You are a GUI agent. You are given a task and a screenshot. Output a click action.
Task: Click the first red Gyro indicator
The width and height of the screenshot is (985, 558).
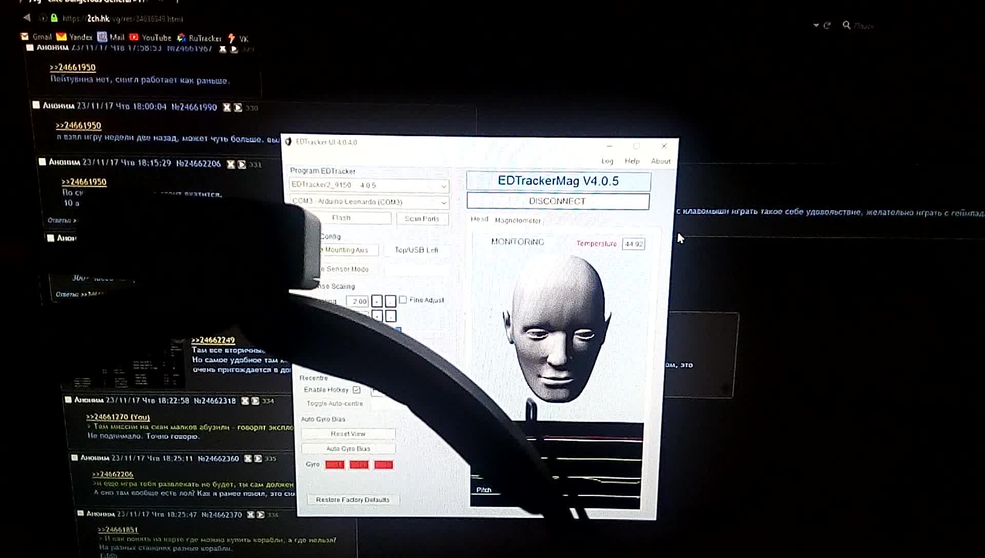click(334, 465)
